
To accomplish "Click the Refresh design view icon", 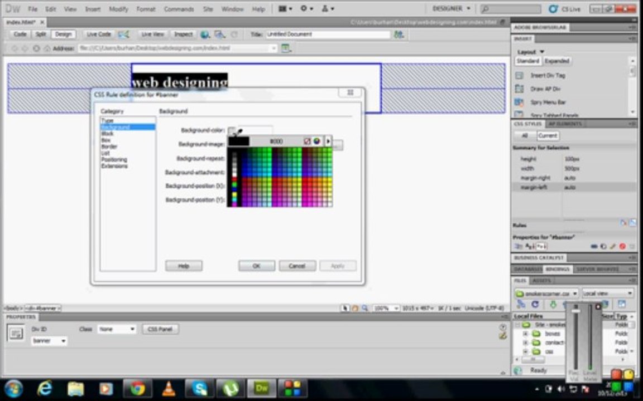I will coord(234,35).
